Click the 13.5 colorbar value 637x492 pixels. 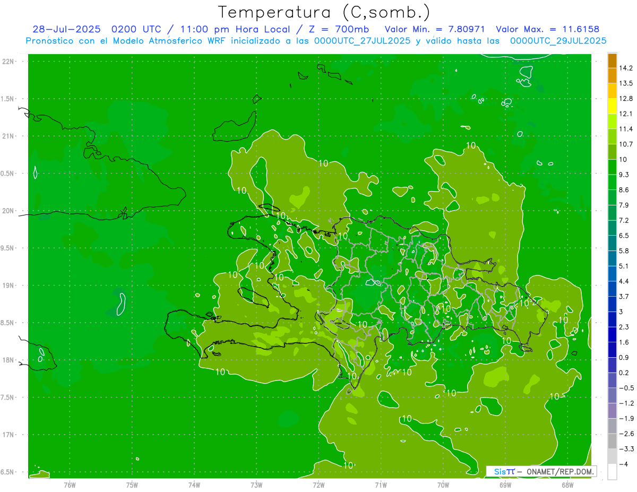pyautogui.click(x=626, y=83)
